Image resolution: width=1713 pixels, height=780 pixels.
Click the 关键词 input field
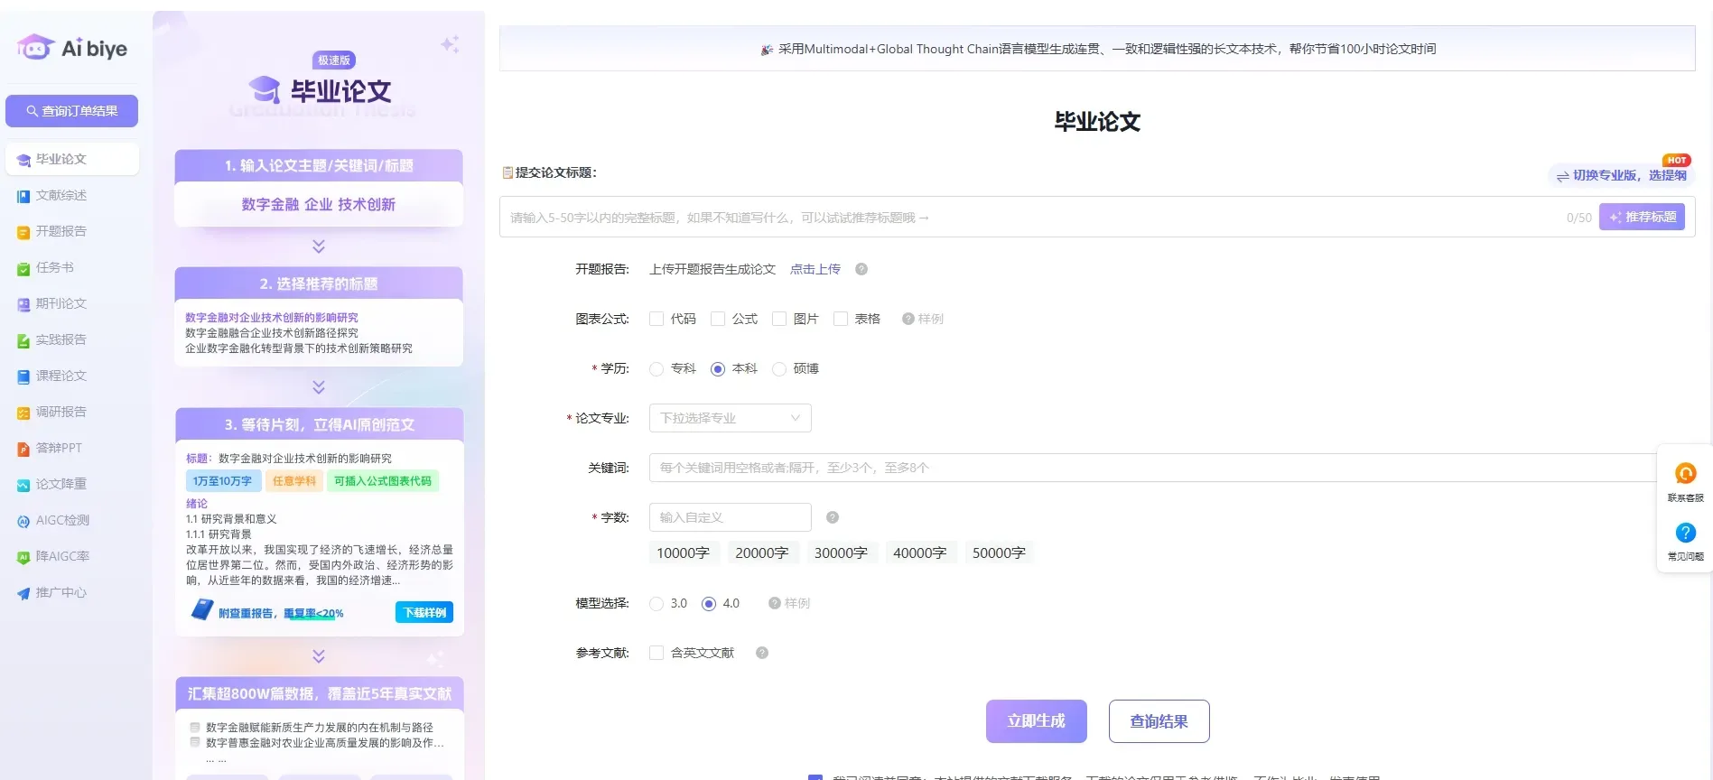1151,468
